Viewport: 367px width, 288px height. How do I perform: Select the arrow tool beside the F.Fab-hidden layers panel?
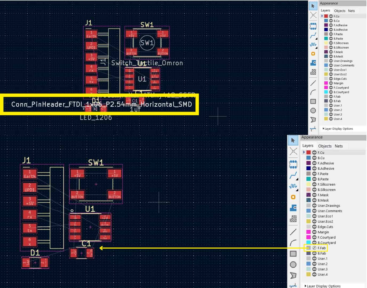tap(293, 140)
